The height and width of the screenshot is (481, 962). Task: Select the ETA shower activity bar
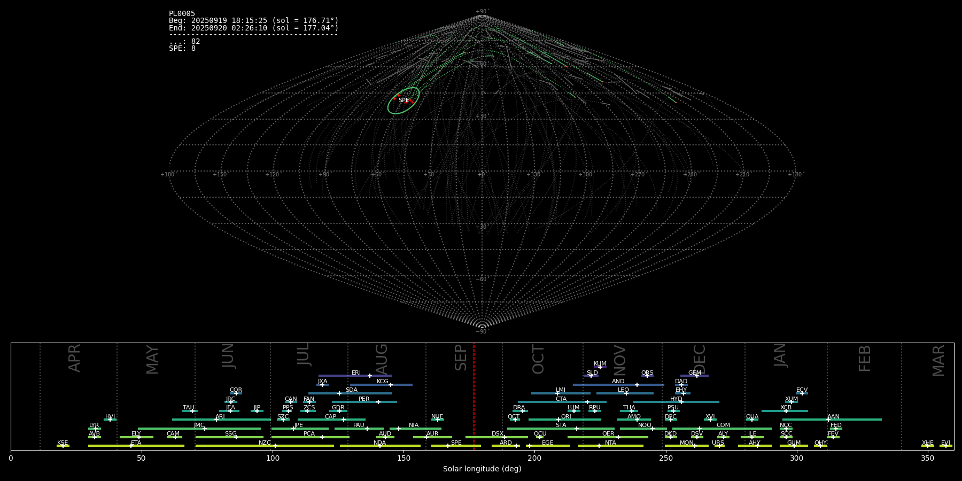click(160, 446)
